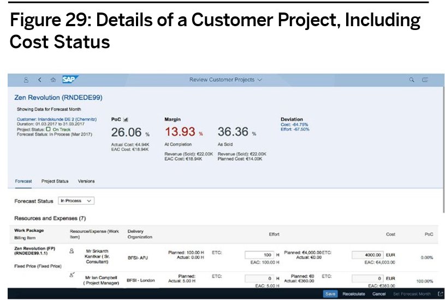Viewport: 445px width, 300px height.
Task: Open the Forecast Status In Process dropdown
Action: point(76,201)
